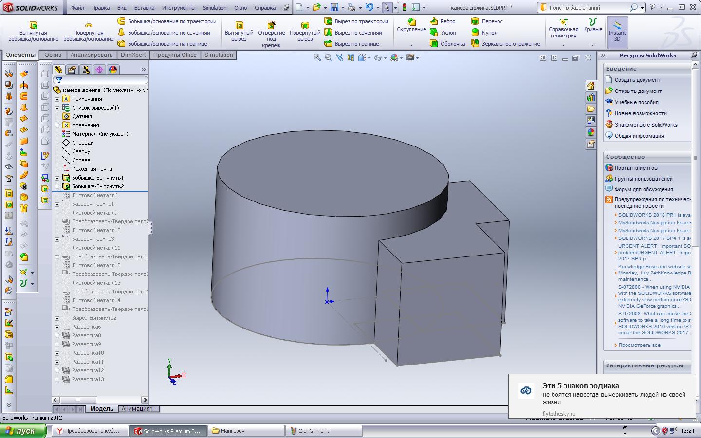Click the Открыть документ link
The image size is (701, 438).
(638, 91)
